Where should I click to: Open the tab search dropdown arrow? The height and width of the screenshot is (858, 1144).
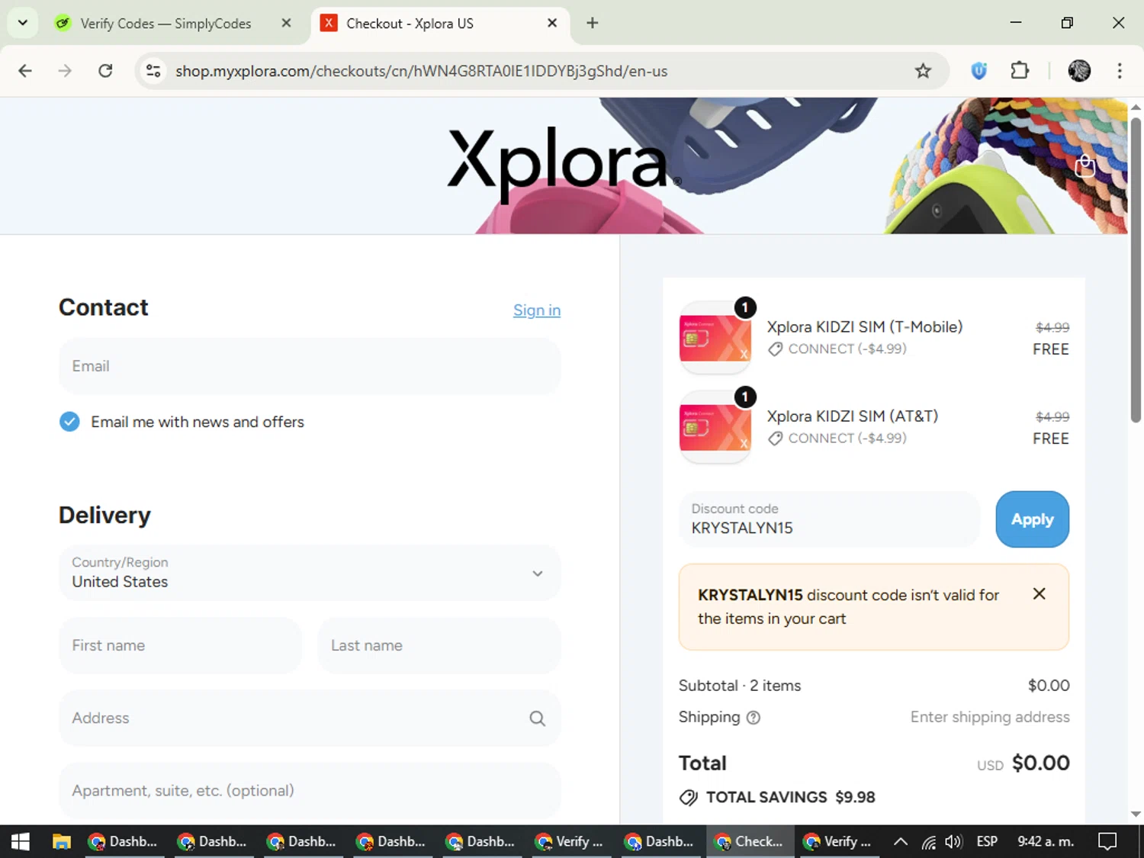coord(23,23)
